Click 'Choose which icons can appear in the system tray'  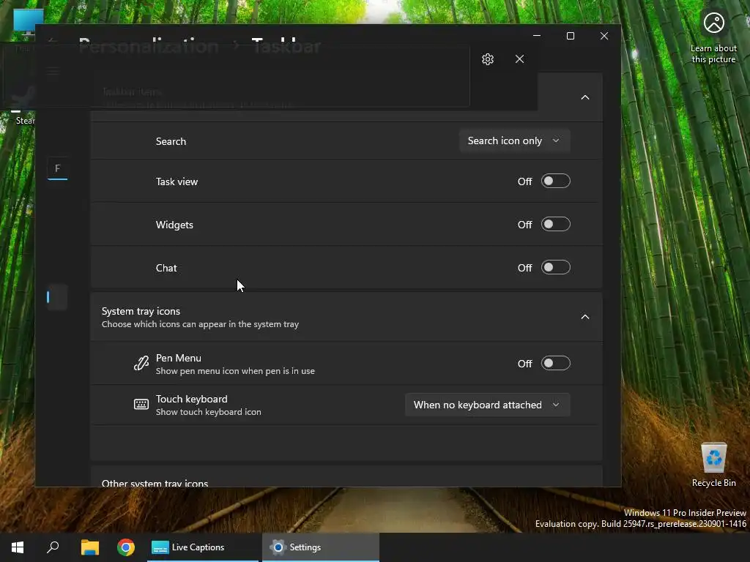point(200,324)
